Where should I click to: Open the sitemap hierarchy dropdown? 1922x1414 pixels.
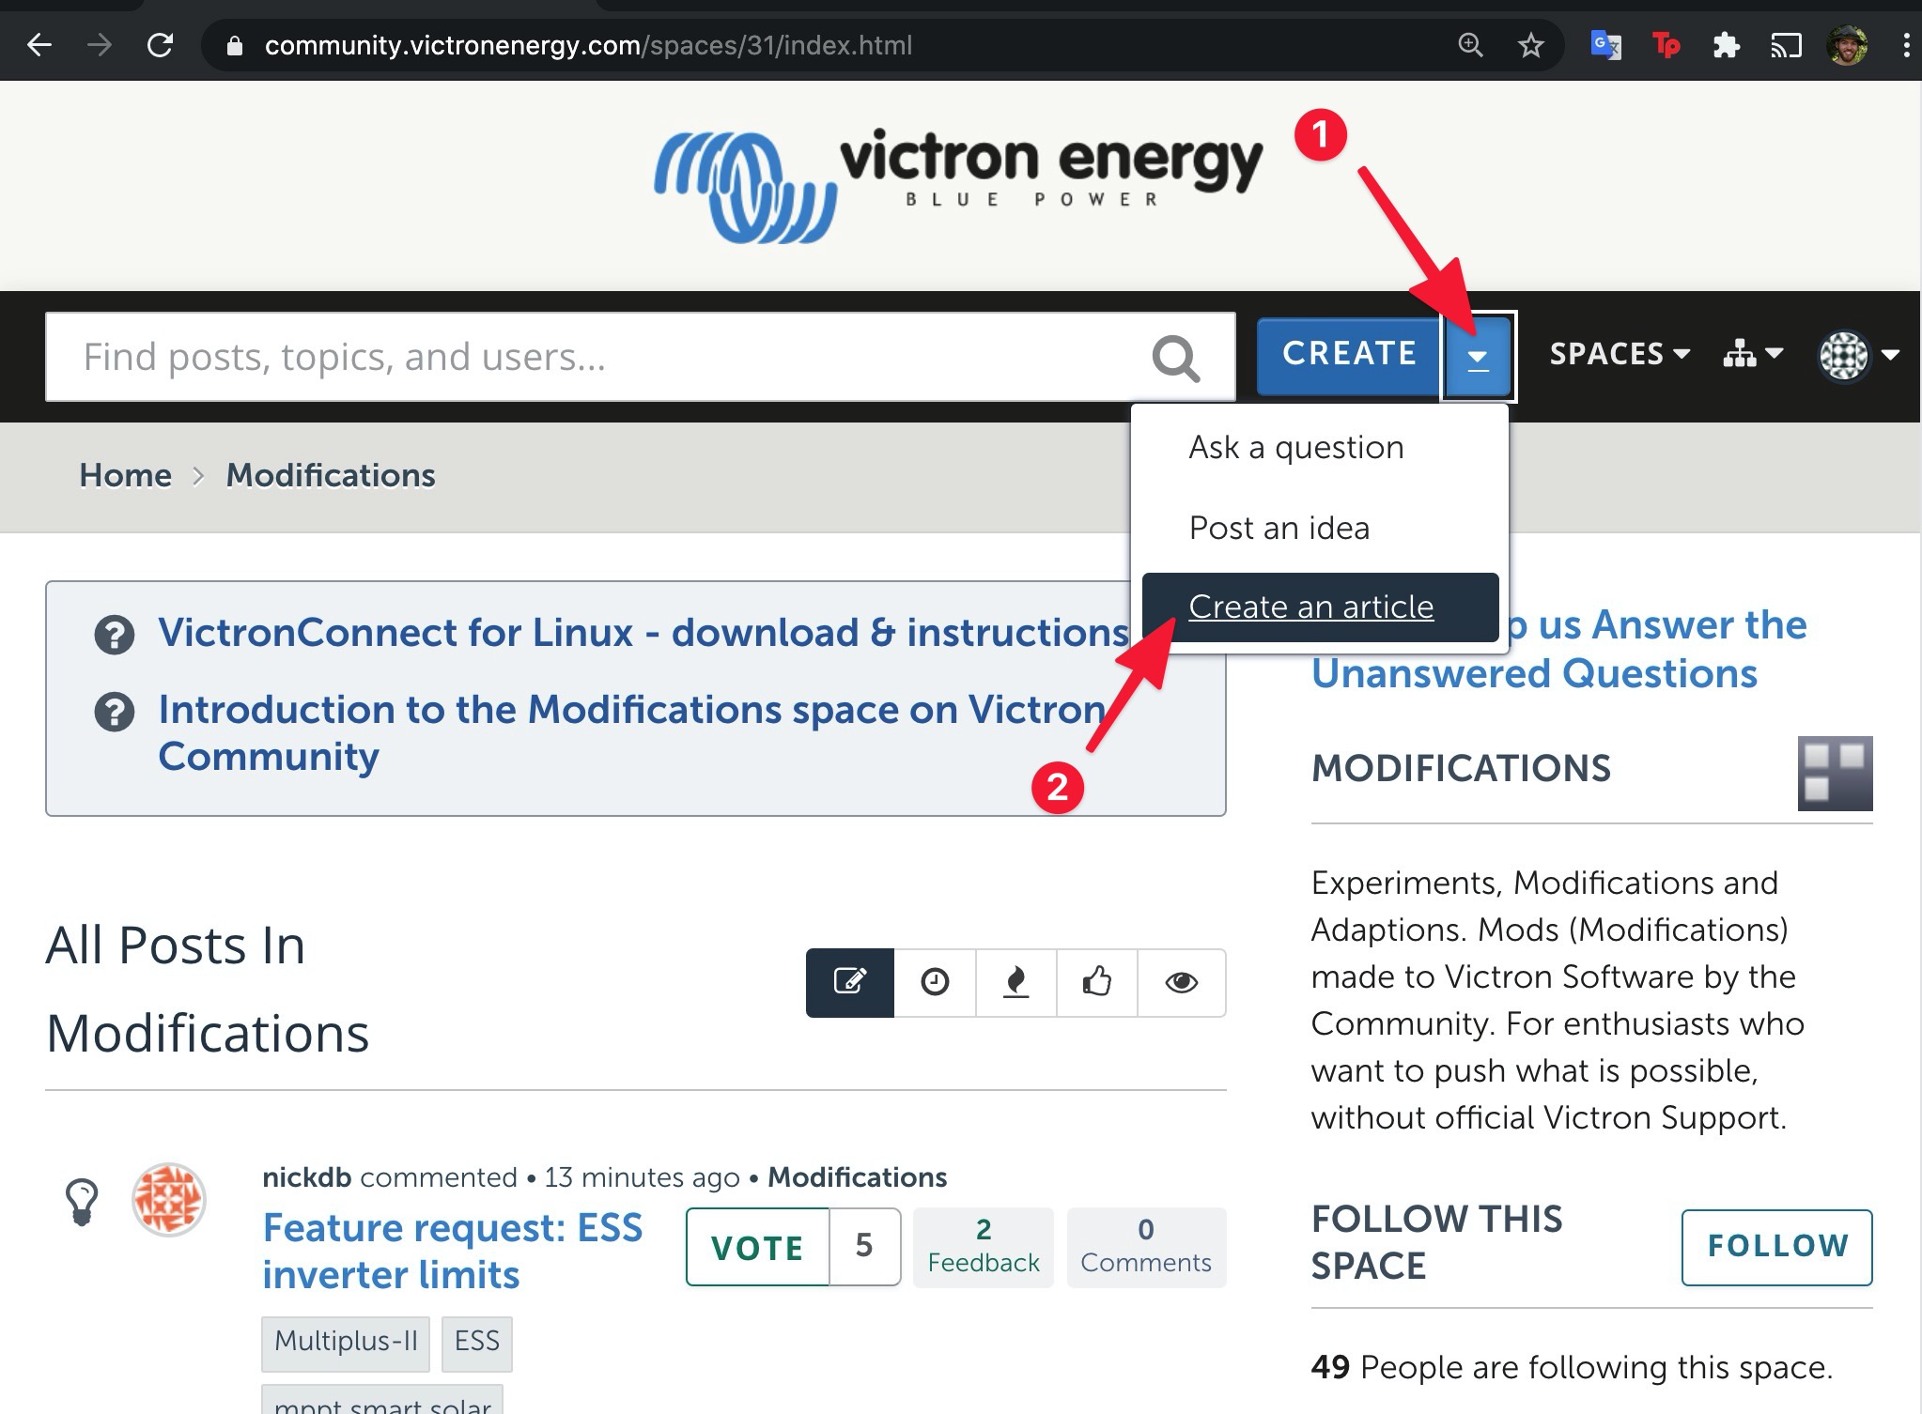(1753, 354)
